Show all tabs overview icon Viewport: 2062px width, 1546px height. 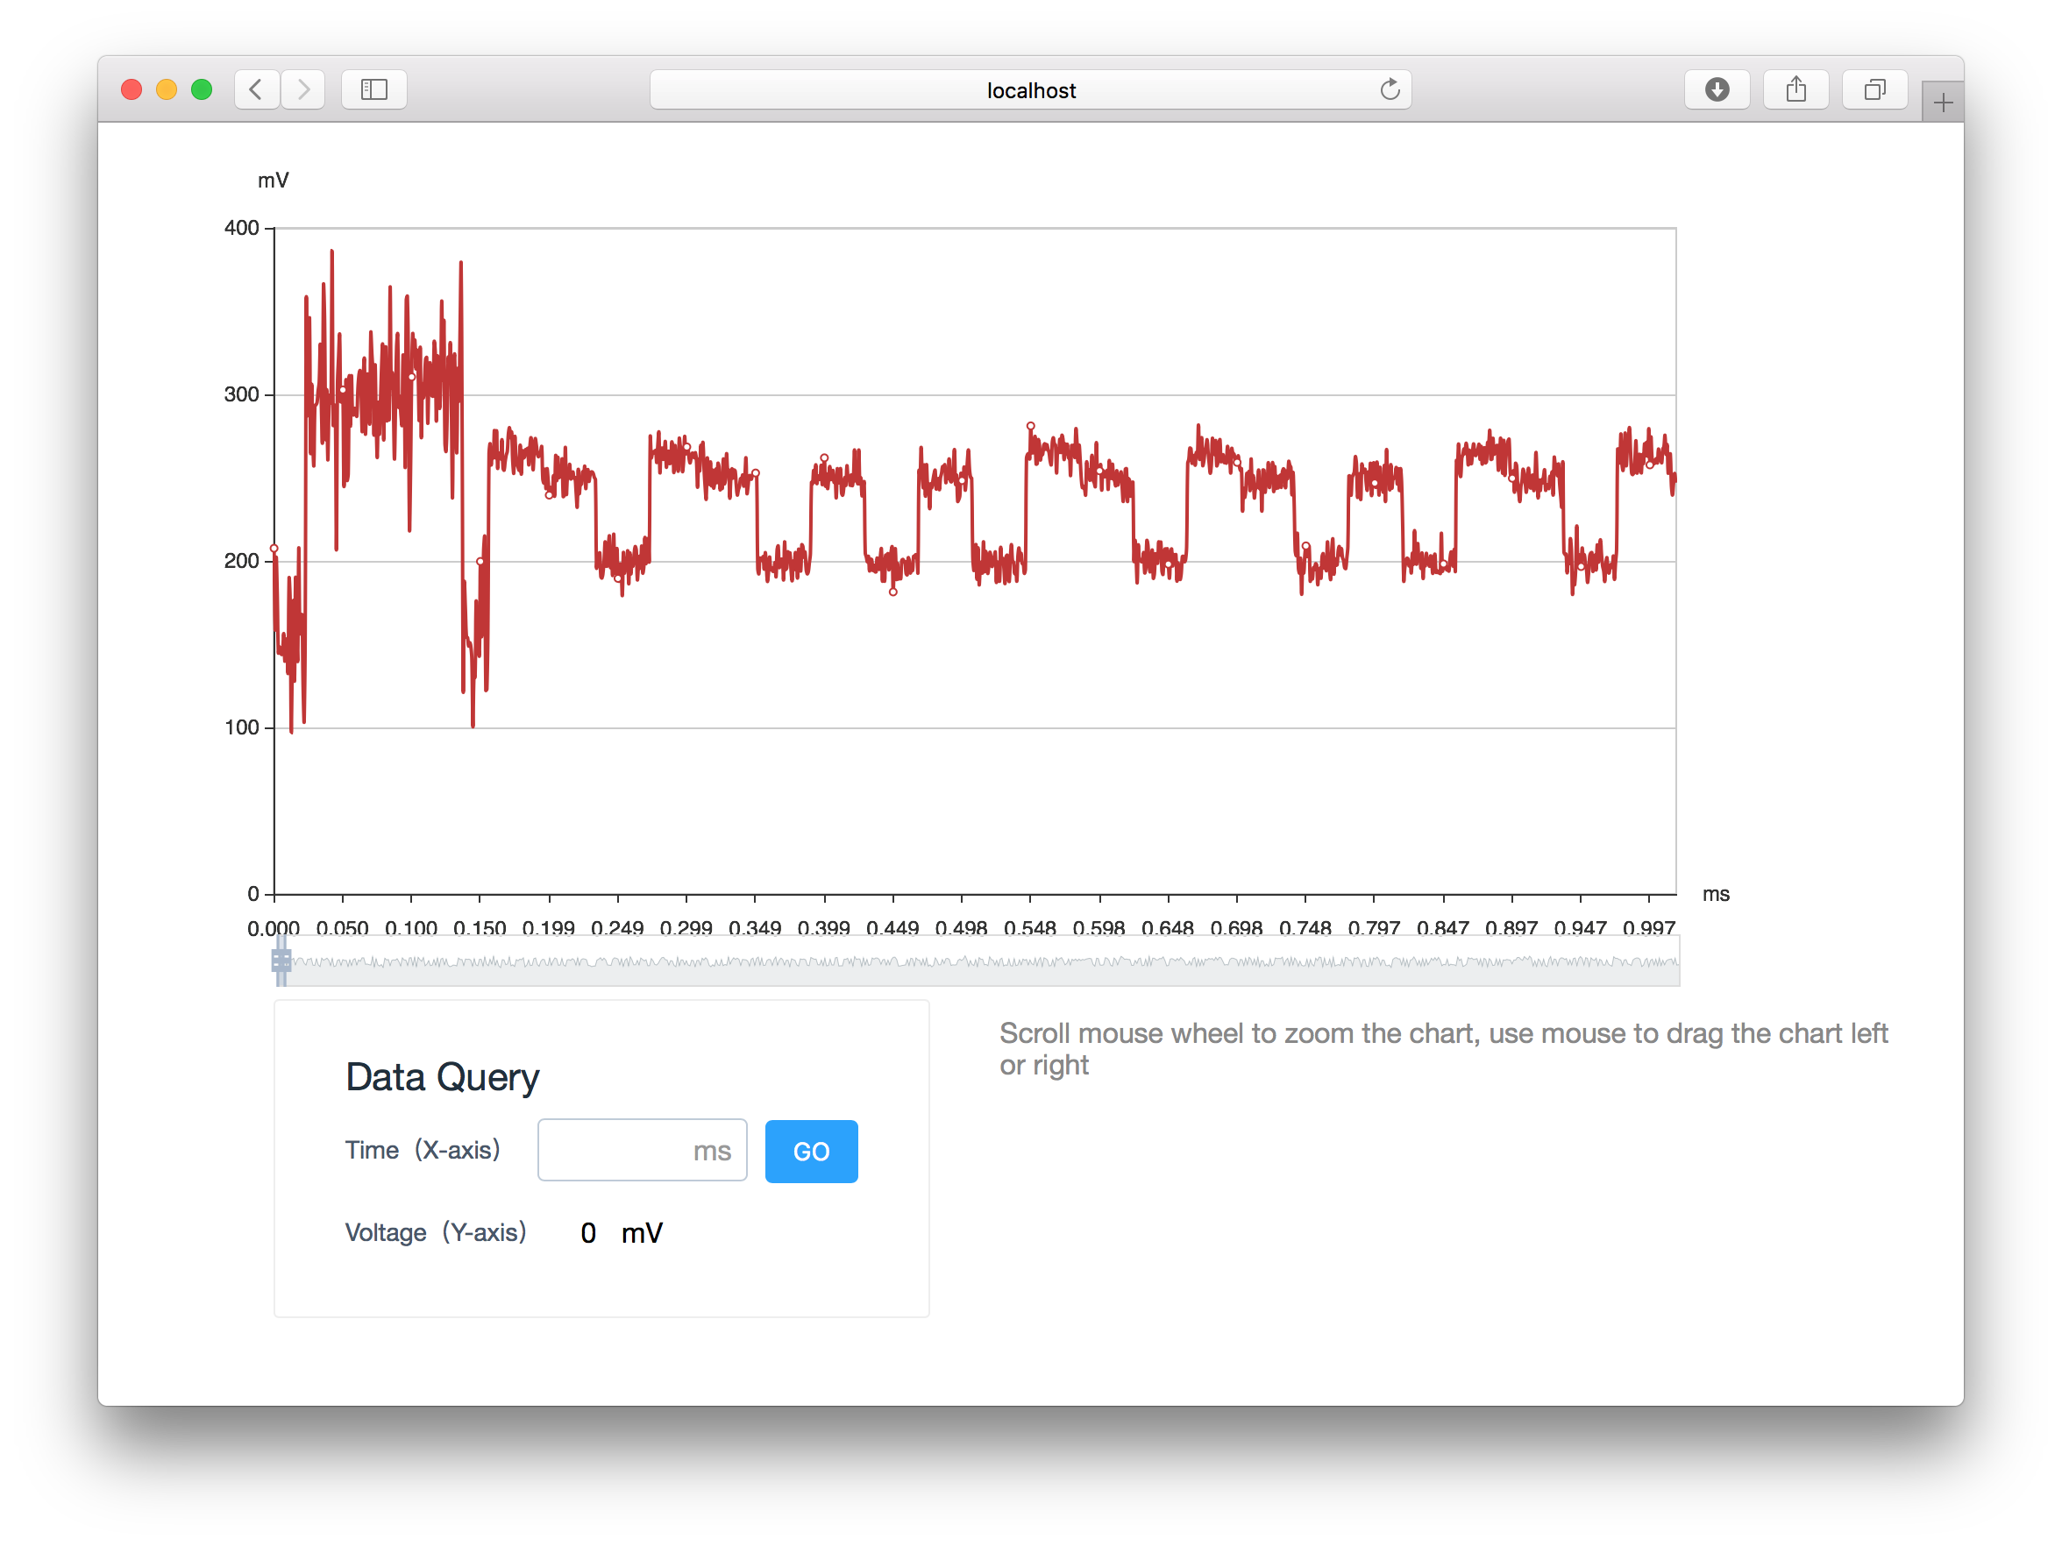1874,89
